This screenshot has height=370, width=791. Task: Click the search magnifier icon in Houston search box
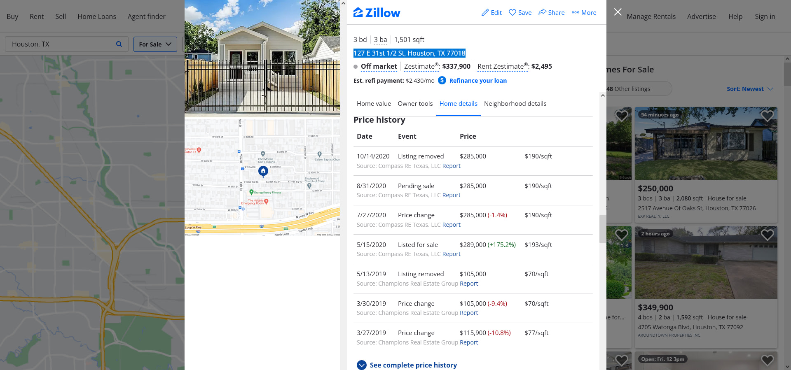[119, 44]
